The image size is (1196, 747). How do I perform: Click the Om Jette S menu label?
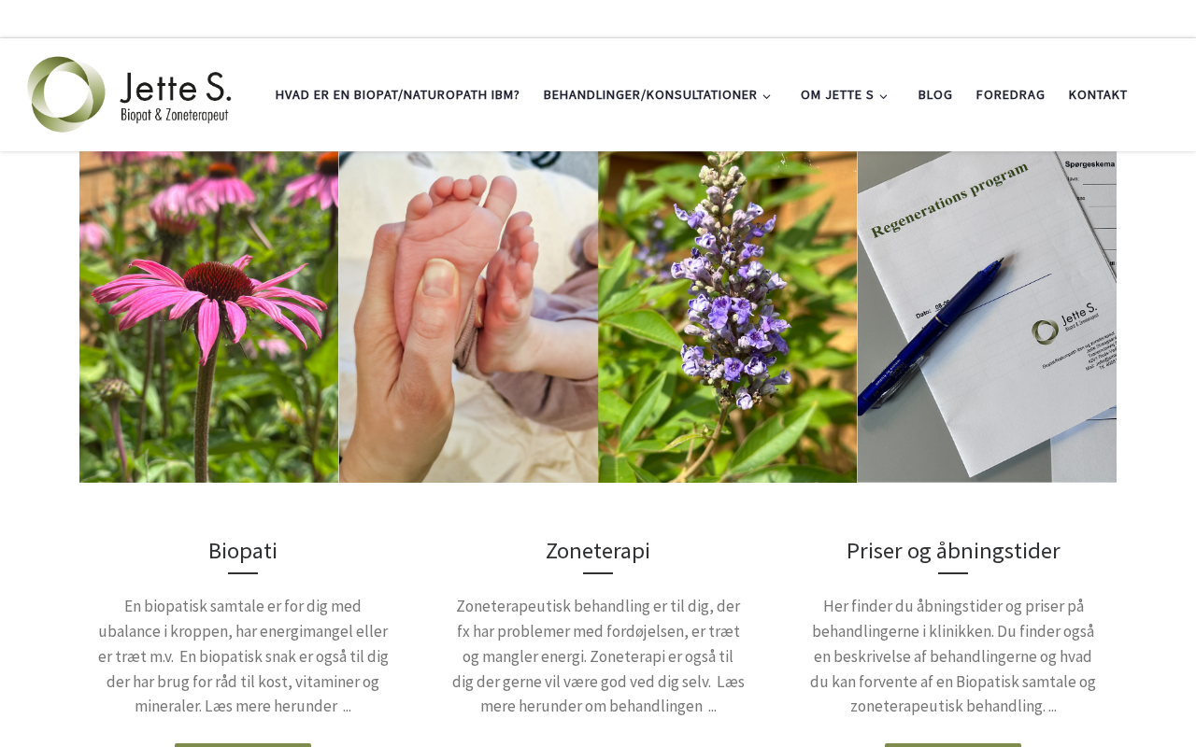836,95
